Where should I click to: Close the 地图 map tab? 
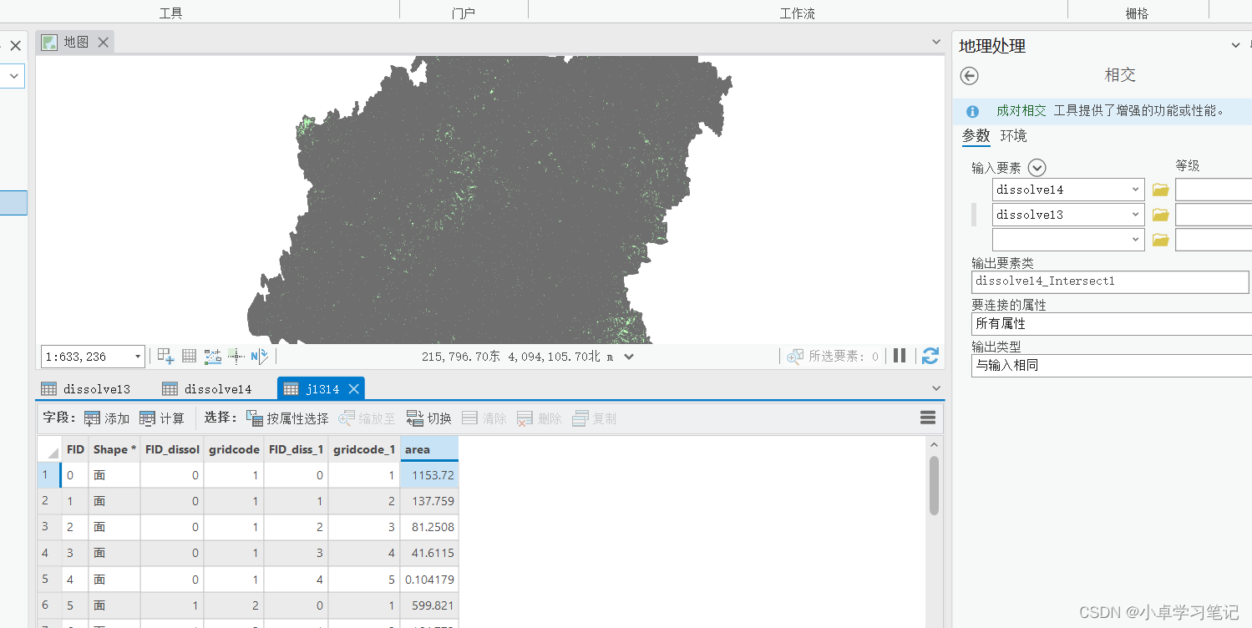point(103,42)
